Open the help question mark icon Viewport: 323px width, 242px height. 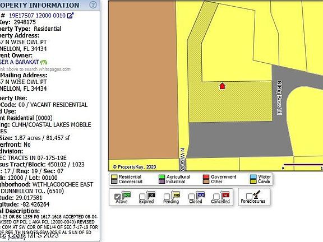[x=93, y=4]
